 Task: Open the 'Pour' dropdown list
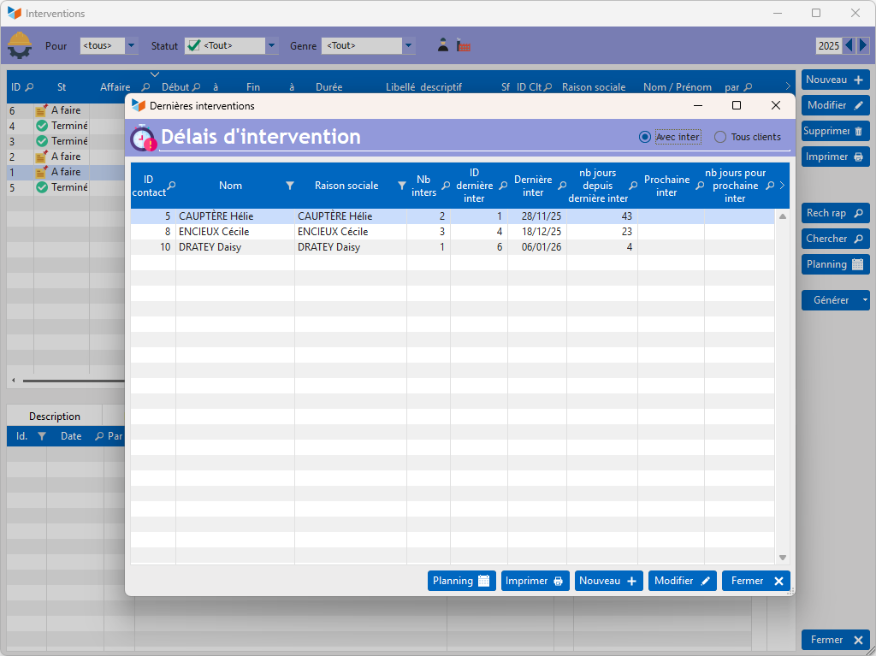pyautogui.click(x=131, y=45)
